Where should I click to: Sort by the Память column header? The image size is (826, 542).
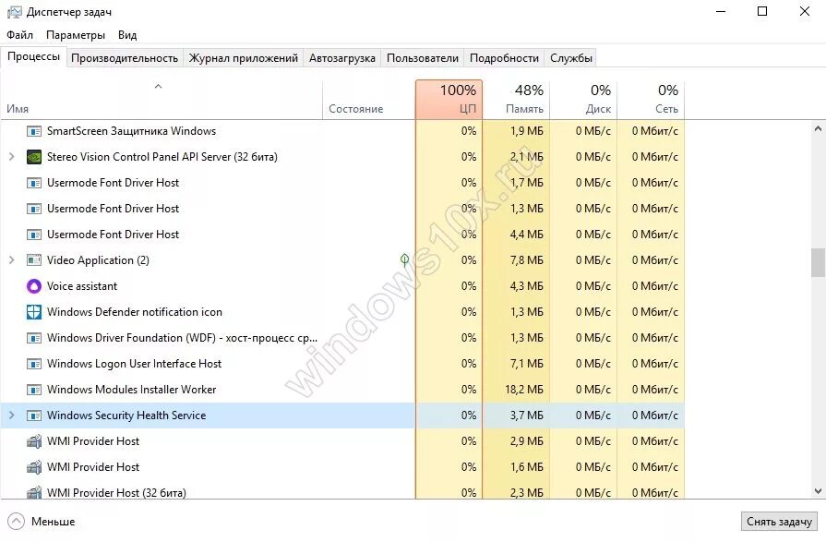coord(516,99)
